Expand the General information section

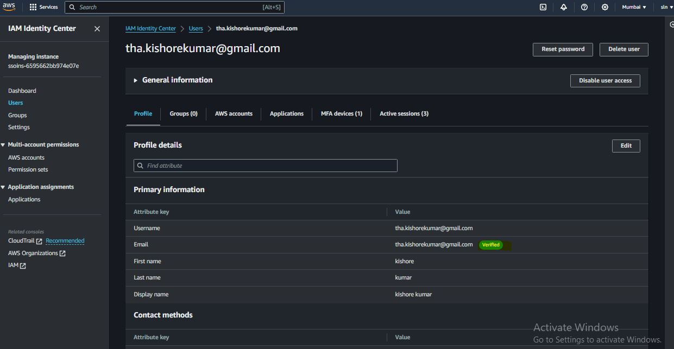[136, 80]
